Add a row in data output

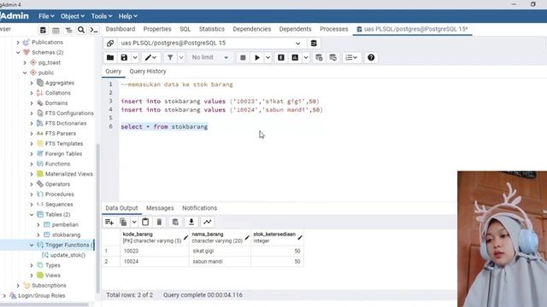109,222
